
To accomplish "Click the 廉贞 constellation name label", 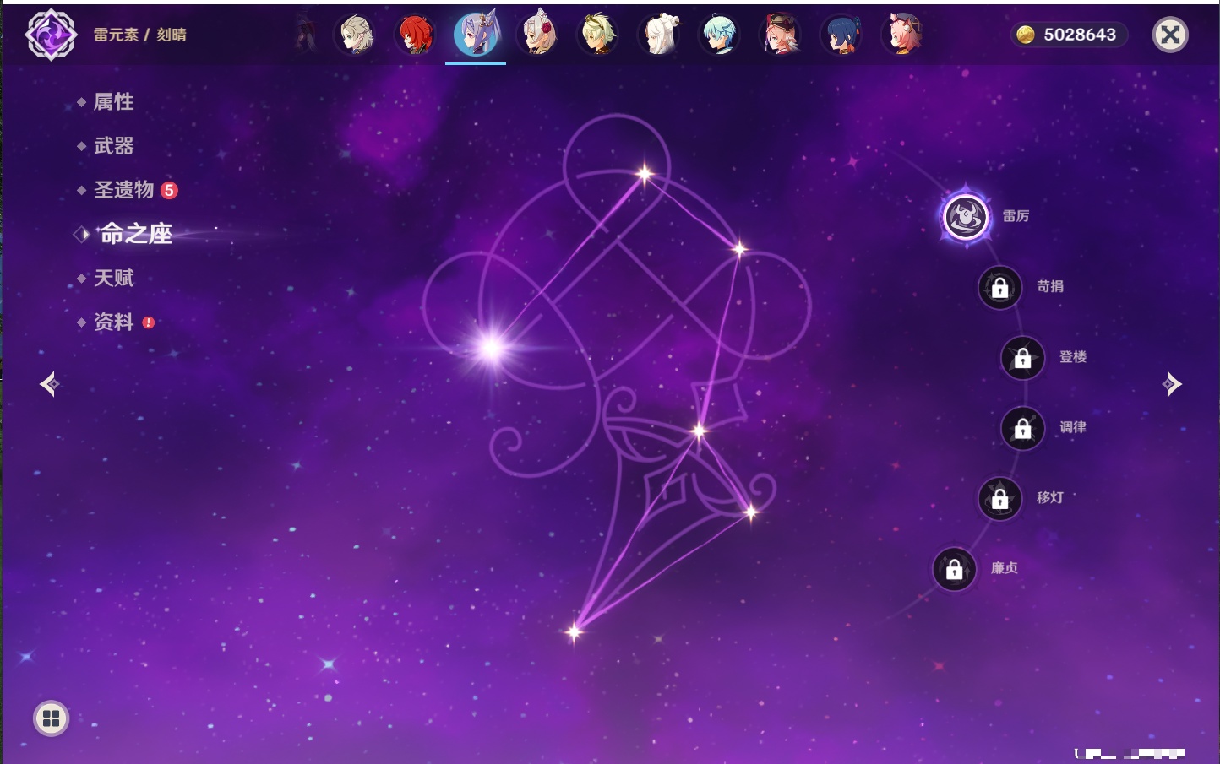I will (1005, 568).
